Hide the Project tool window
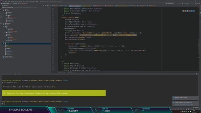The height and width of the screenshot is (113, 201). tap(50, 6)
